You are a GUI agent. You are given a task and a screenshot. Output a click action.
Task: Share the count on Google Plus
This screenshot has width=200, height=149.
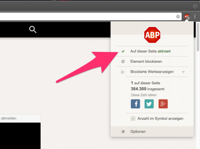(x=163, y=104)
